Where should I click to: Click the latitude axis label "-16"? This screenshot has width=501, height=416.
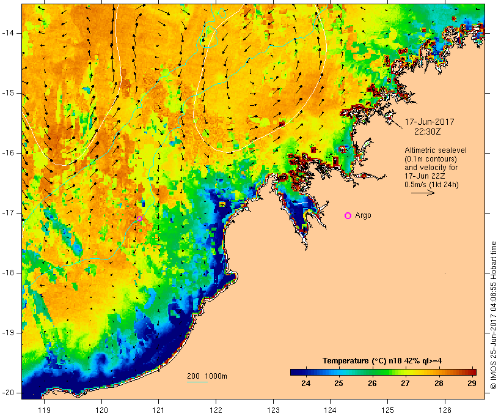point(8,153)
